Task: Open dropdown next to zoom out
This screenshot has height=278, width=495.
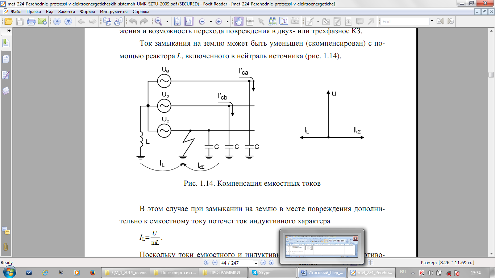Action: tap(211, 21)
